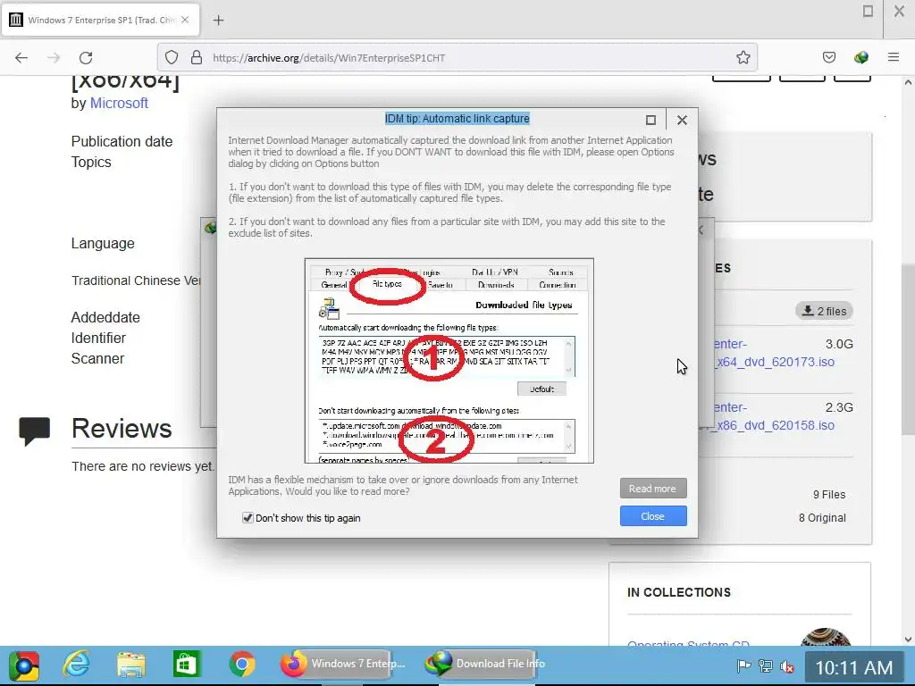
Task: Toggle Don't show this tip again checkbox
Action: 248,518
